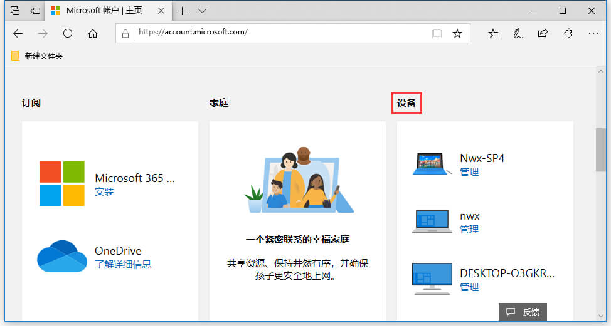611x326 pixels.
Task: Click the Nwx-SP4 device name
Action: point(482,158)
